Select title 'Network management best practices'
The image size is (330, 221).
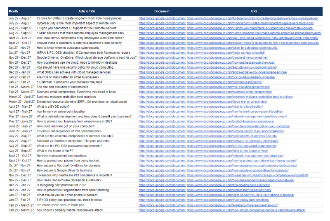point(61,156)
